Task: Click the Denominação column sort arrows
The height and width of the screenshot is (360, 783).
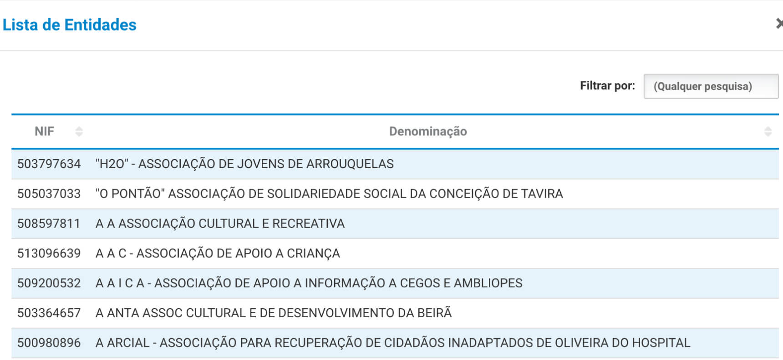Action: click(x=768, y=132)
